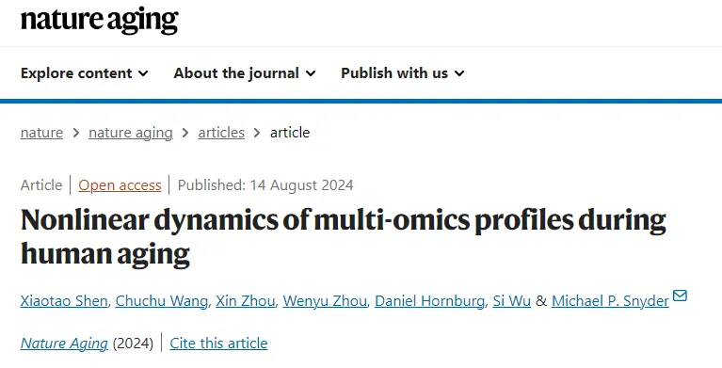The height and width of the screenshot is (368, 722).
Task: Go to the nature aging breadcrumb link
Action: [131, 133]
